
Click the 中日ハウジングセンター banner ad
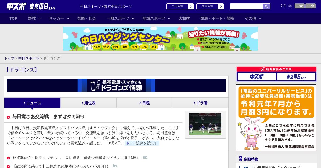click(x=160, y=39)
